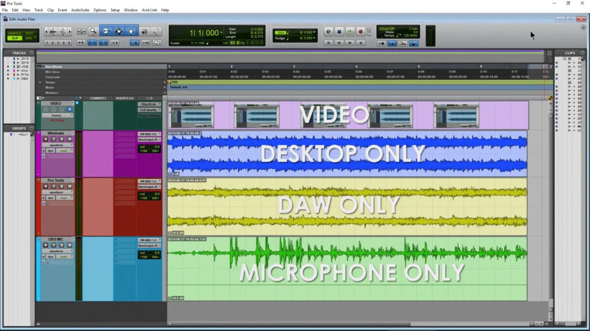Open the Track menu
Screen dimensions: 590x331
(39, 10)
